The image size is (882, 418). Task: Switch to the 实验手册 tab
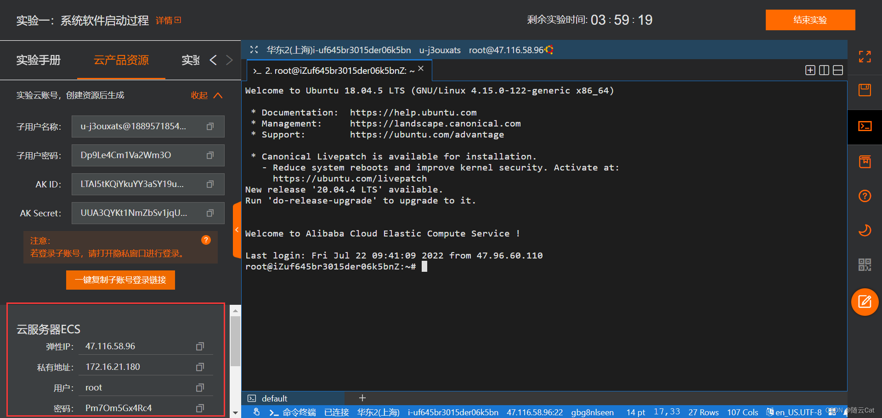point(39,60)
